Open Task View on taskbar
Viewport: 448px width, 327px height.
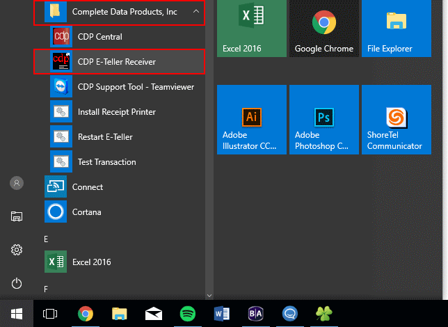(x=50, y=314)
